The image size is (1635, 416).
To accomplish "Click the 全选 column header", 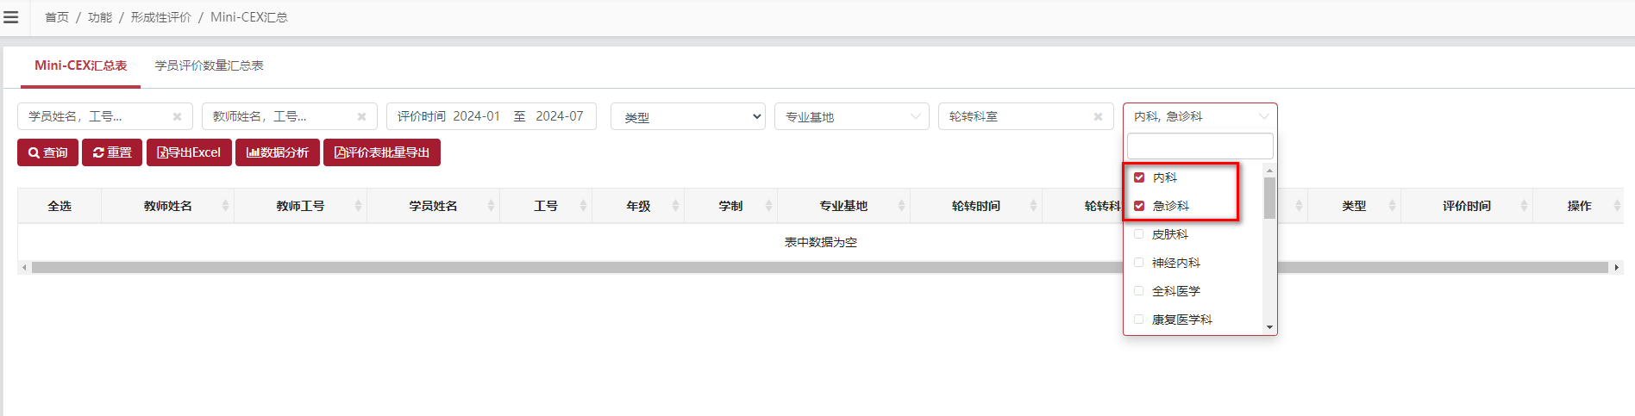I will [60, 206].
